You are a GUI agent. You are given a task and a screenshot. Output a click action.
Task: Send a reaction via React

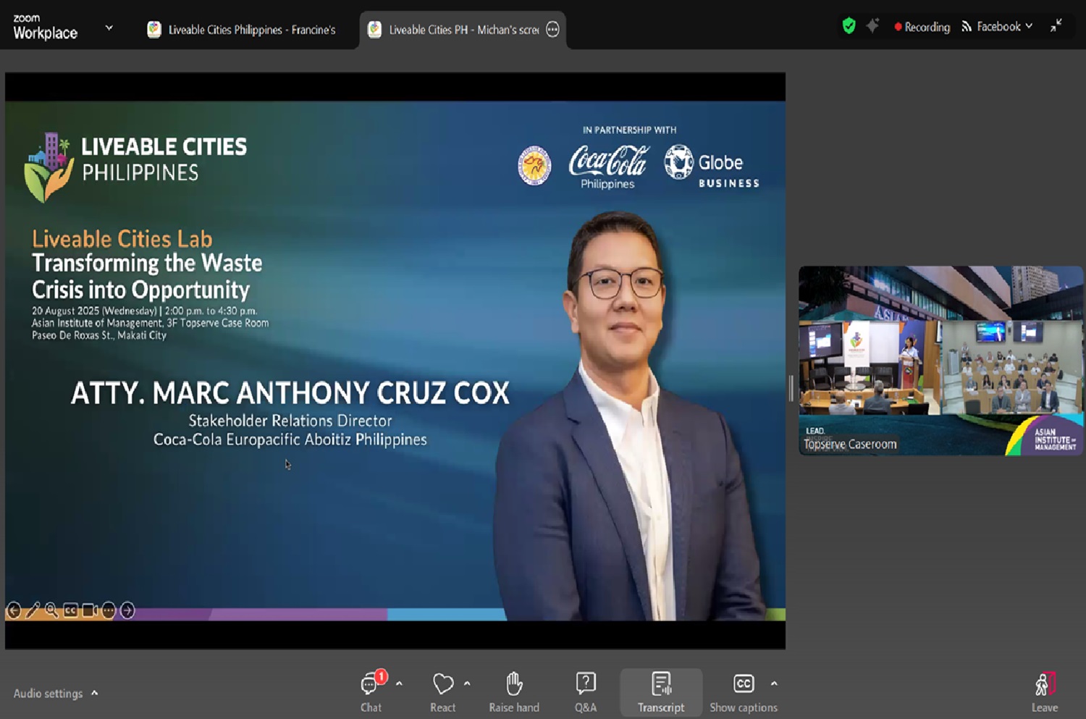(443, 692)
